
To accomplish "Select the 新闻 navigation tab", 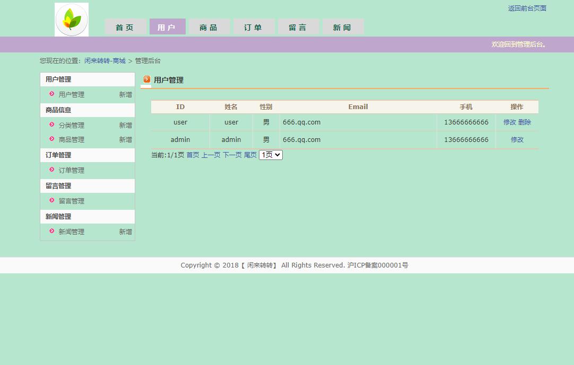I will click(x=343, y=26).
